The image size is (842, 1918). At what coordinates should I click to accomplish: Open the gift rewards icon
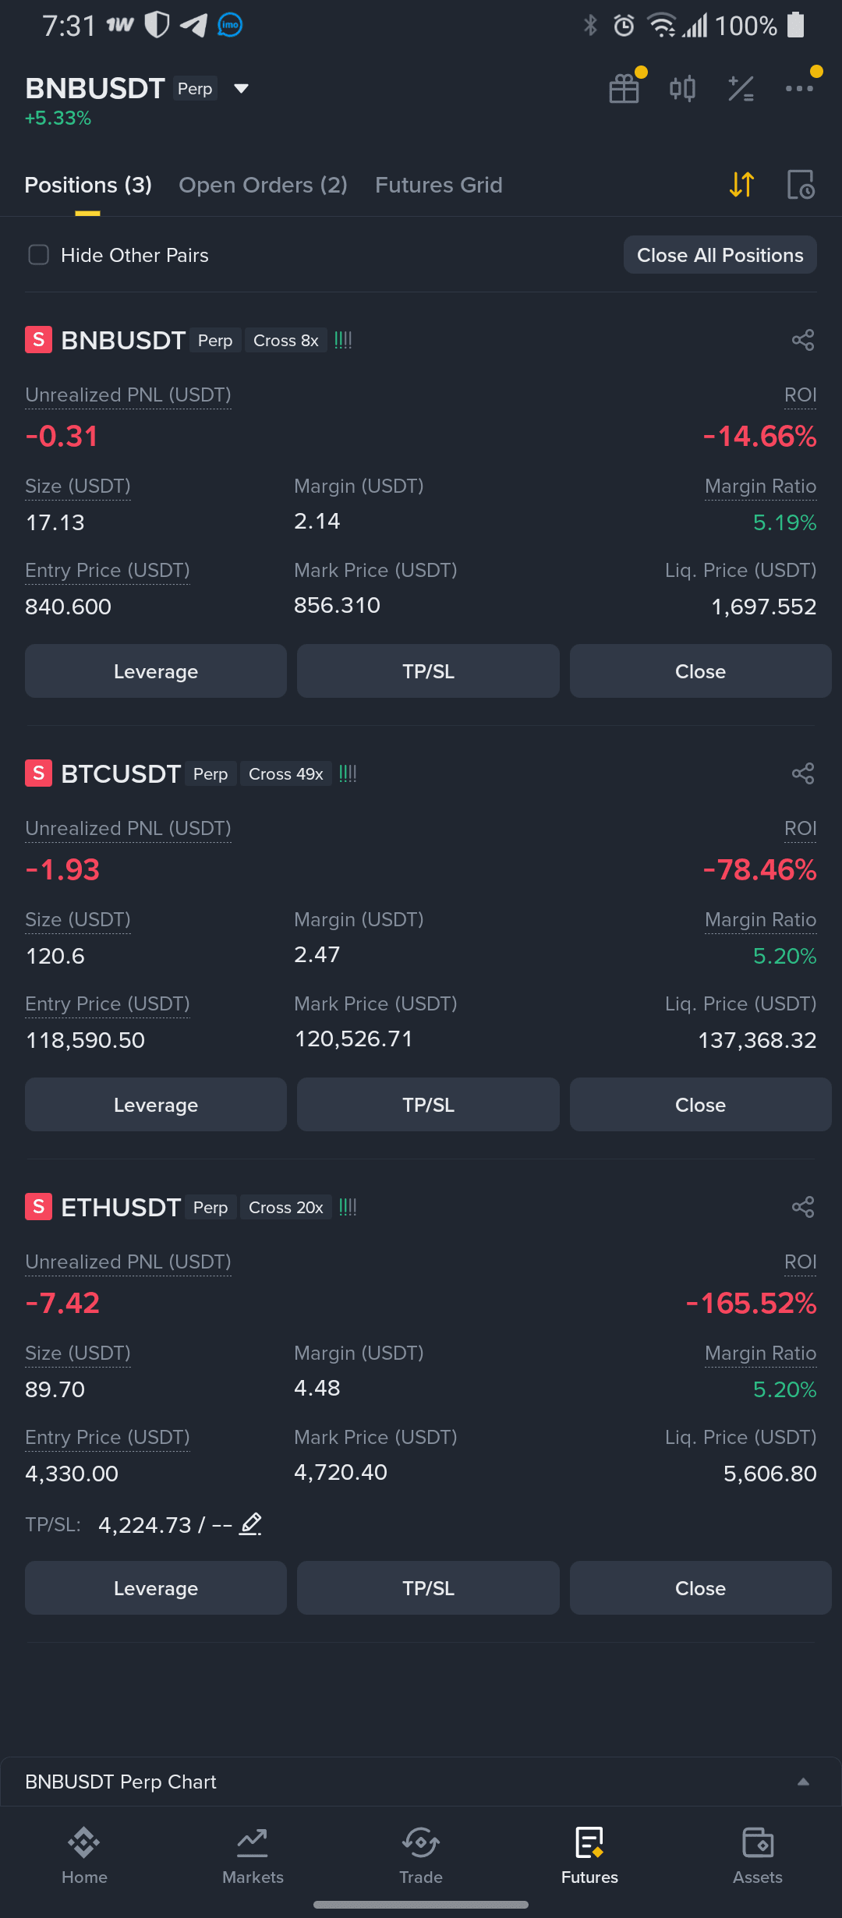624,88
